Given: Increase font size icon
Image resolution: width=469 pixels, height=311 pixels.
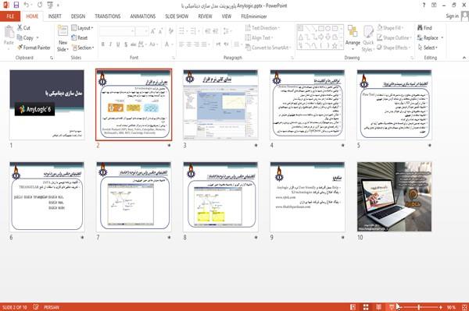Looking at the screenshot, I should (153, 30).
